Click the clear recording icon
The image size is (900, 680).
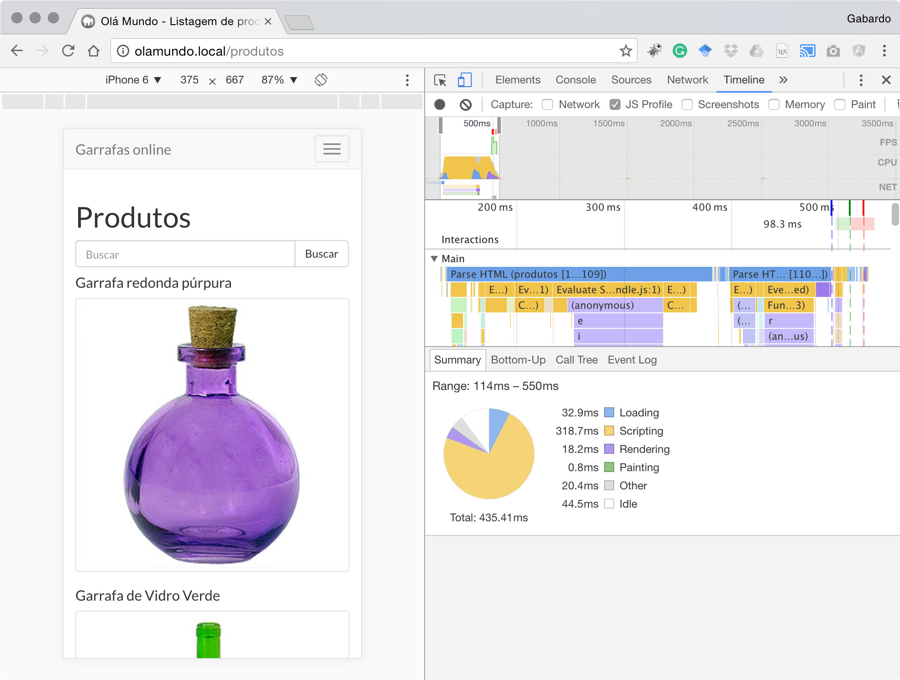pyautogui.click(x=465, y=104)
